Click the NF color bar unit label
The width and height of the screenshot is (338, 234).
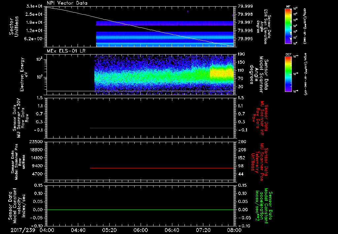pyautogui.click(x=305, y=26)
